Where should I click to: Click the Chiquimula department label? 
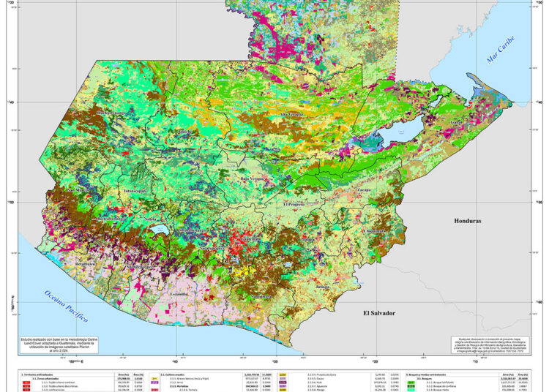(376, 230)
